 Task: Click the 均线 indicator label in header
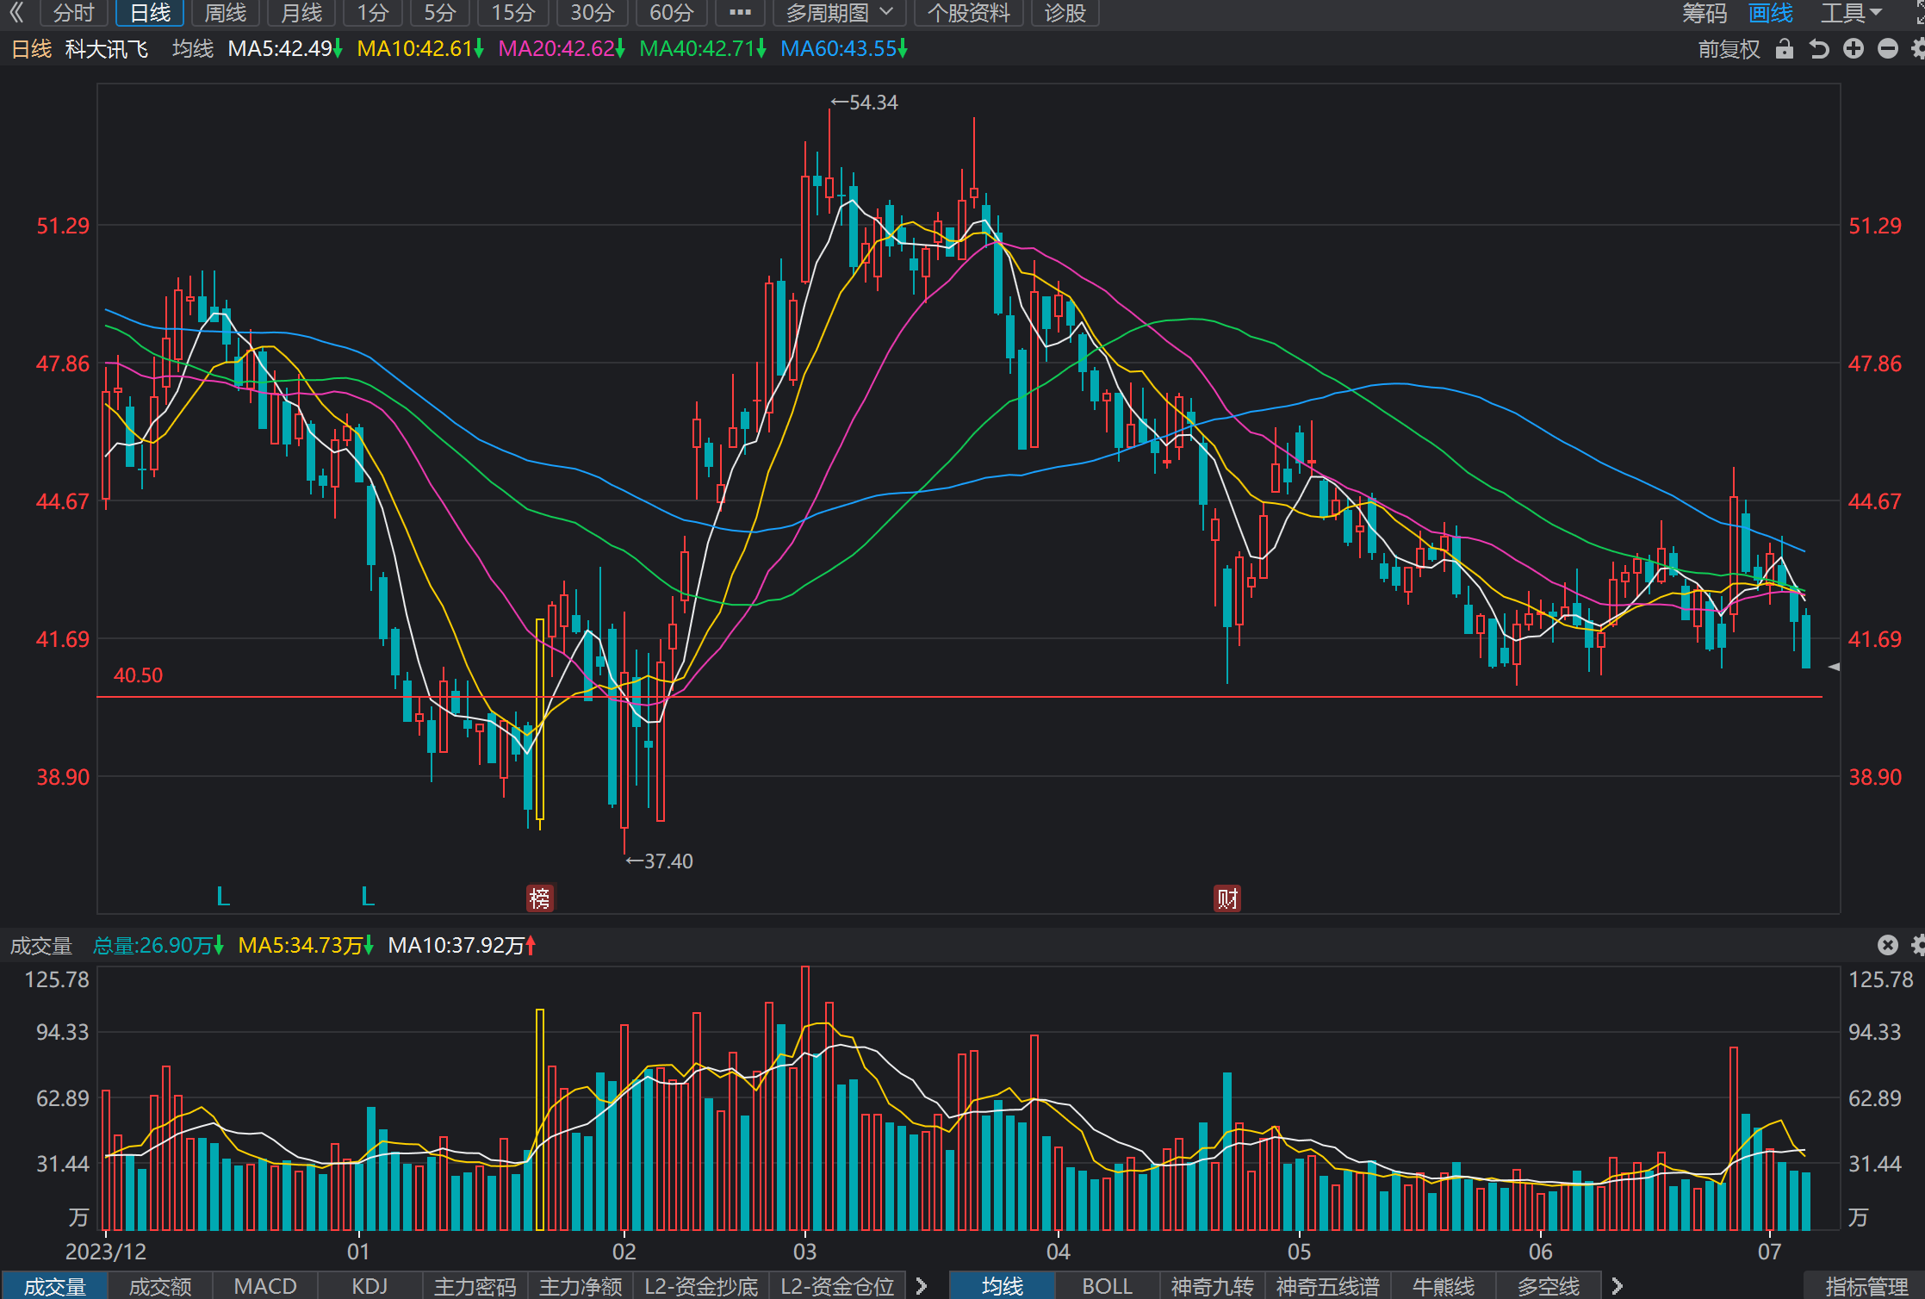[x=193, y=49]
